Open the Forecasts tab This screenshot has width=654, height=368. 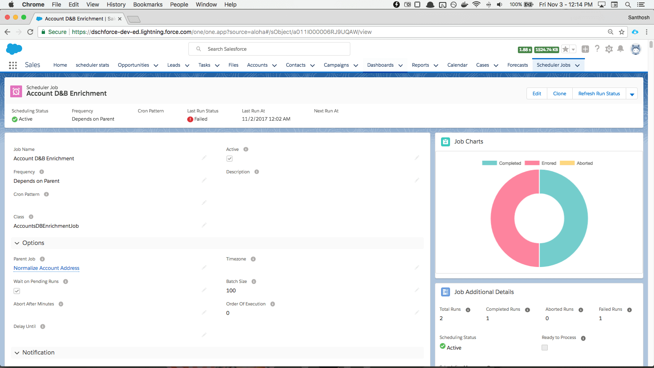(x=517, y=65)
